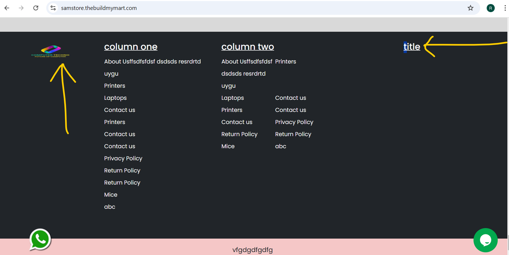Screen dimensions: 509x255
Task: Reload the page with the refresh icon
Action: pyautogui.click(x=36, y=8)
